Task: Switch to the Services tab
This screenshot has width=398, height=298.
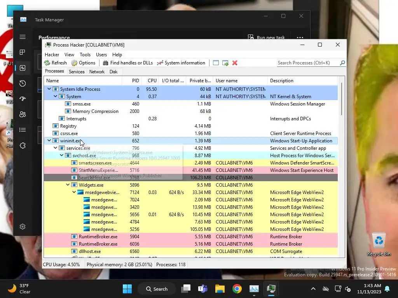Action: click(77, 72)
